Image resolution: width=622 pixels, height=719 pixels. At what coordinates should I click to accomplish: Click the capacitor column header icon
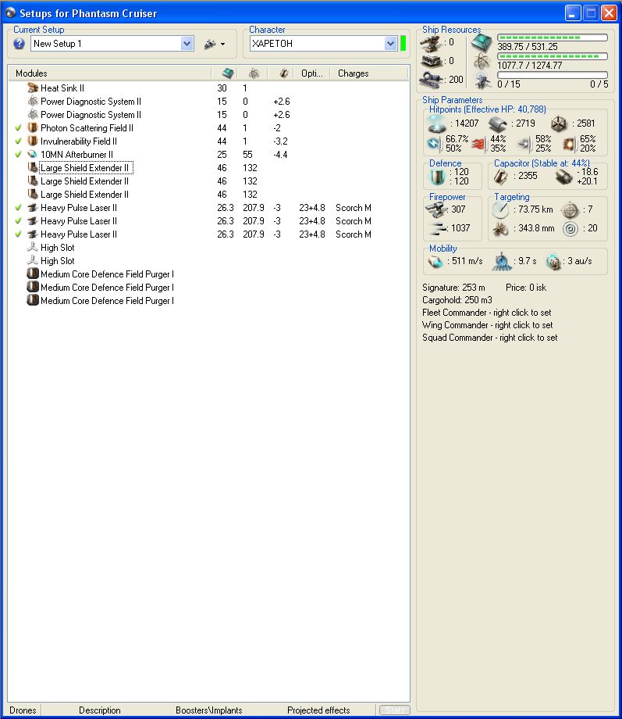pos(283,73)
